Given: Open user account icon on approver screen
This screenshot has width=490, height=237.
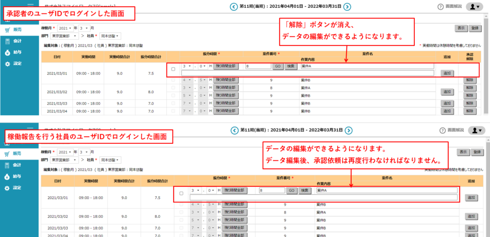Looking at the screenshot, I should click(475, 7).
